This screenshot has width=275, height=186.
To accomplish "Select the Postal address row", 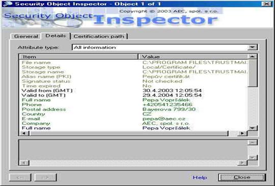I will point(133,110).
